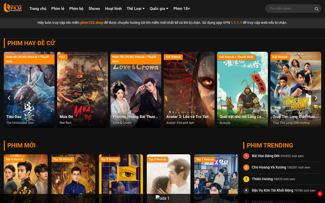
Task: Open the Love & Crown poster
Action: tap(136, 90)
